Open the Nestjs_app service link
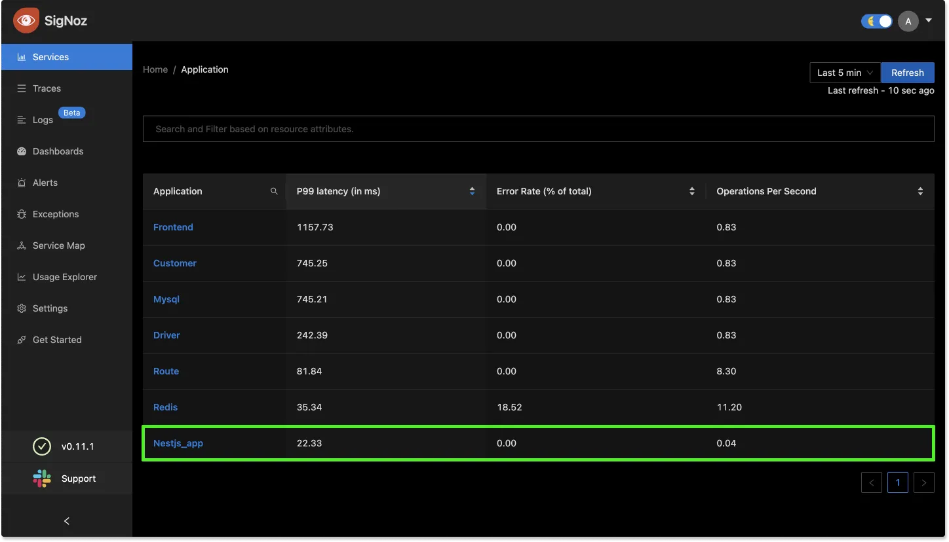 point(178,443)
